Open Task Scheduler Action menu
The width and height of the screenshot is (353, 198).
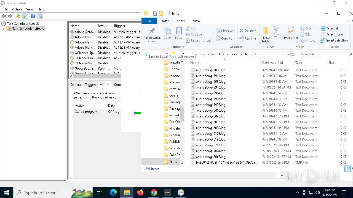(x=17, y=9)
